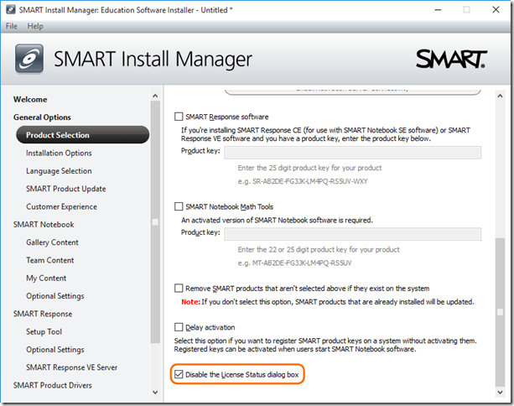Expand the SMART Product Drivers section
Screen dimensions: 514x406
(x=53, y=386)
